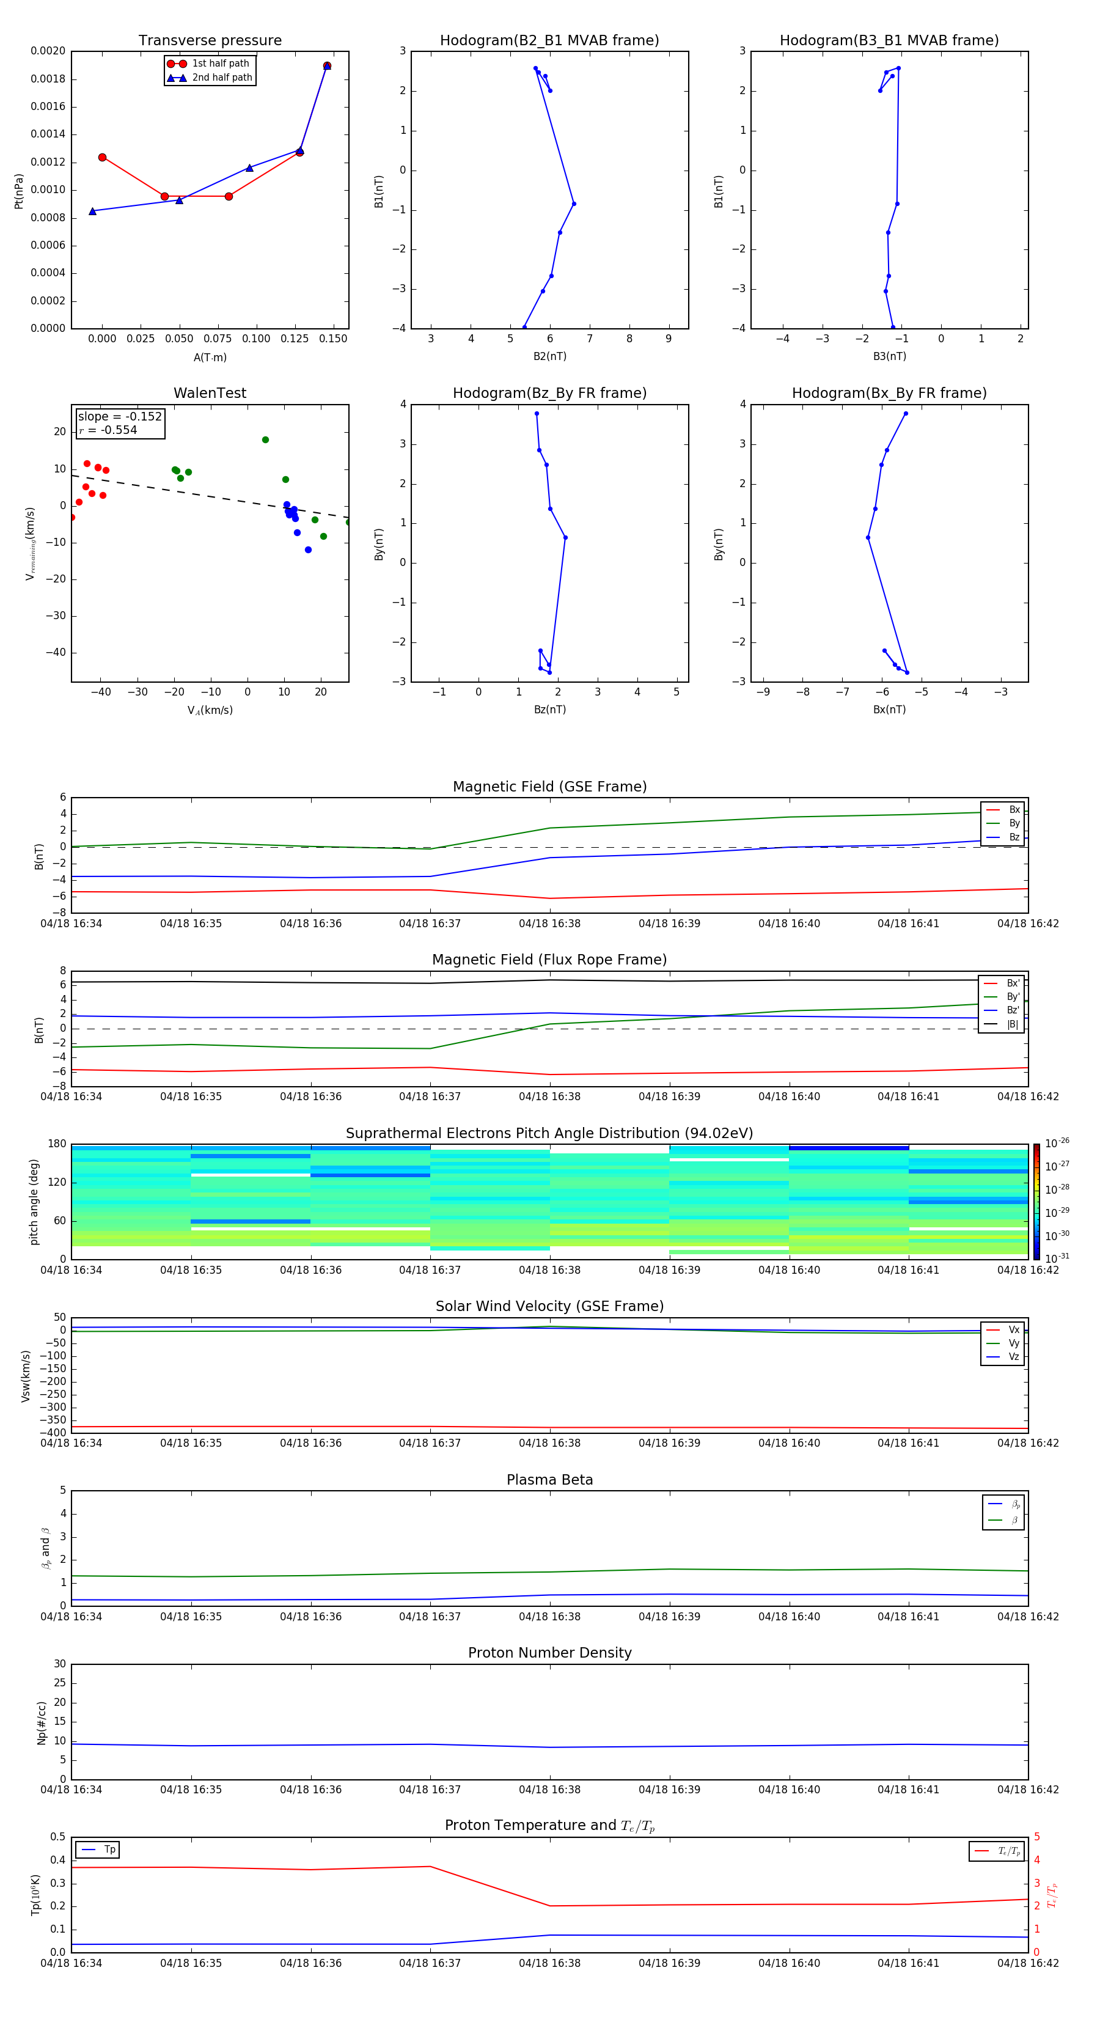This screenshot has height=2017, width=1100.
Task: Click the 'Solar Wind Velocity (GSE Frame)' title
Action: (549, 1306)
